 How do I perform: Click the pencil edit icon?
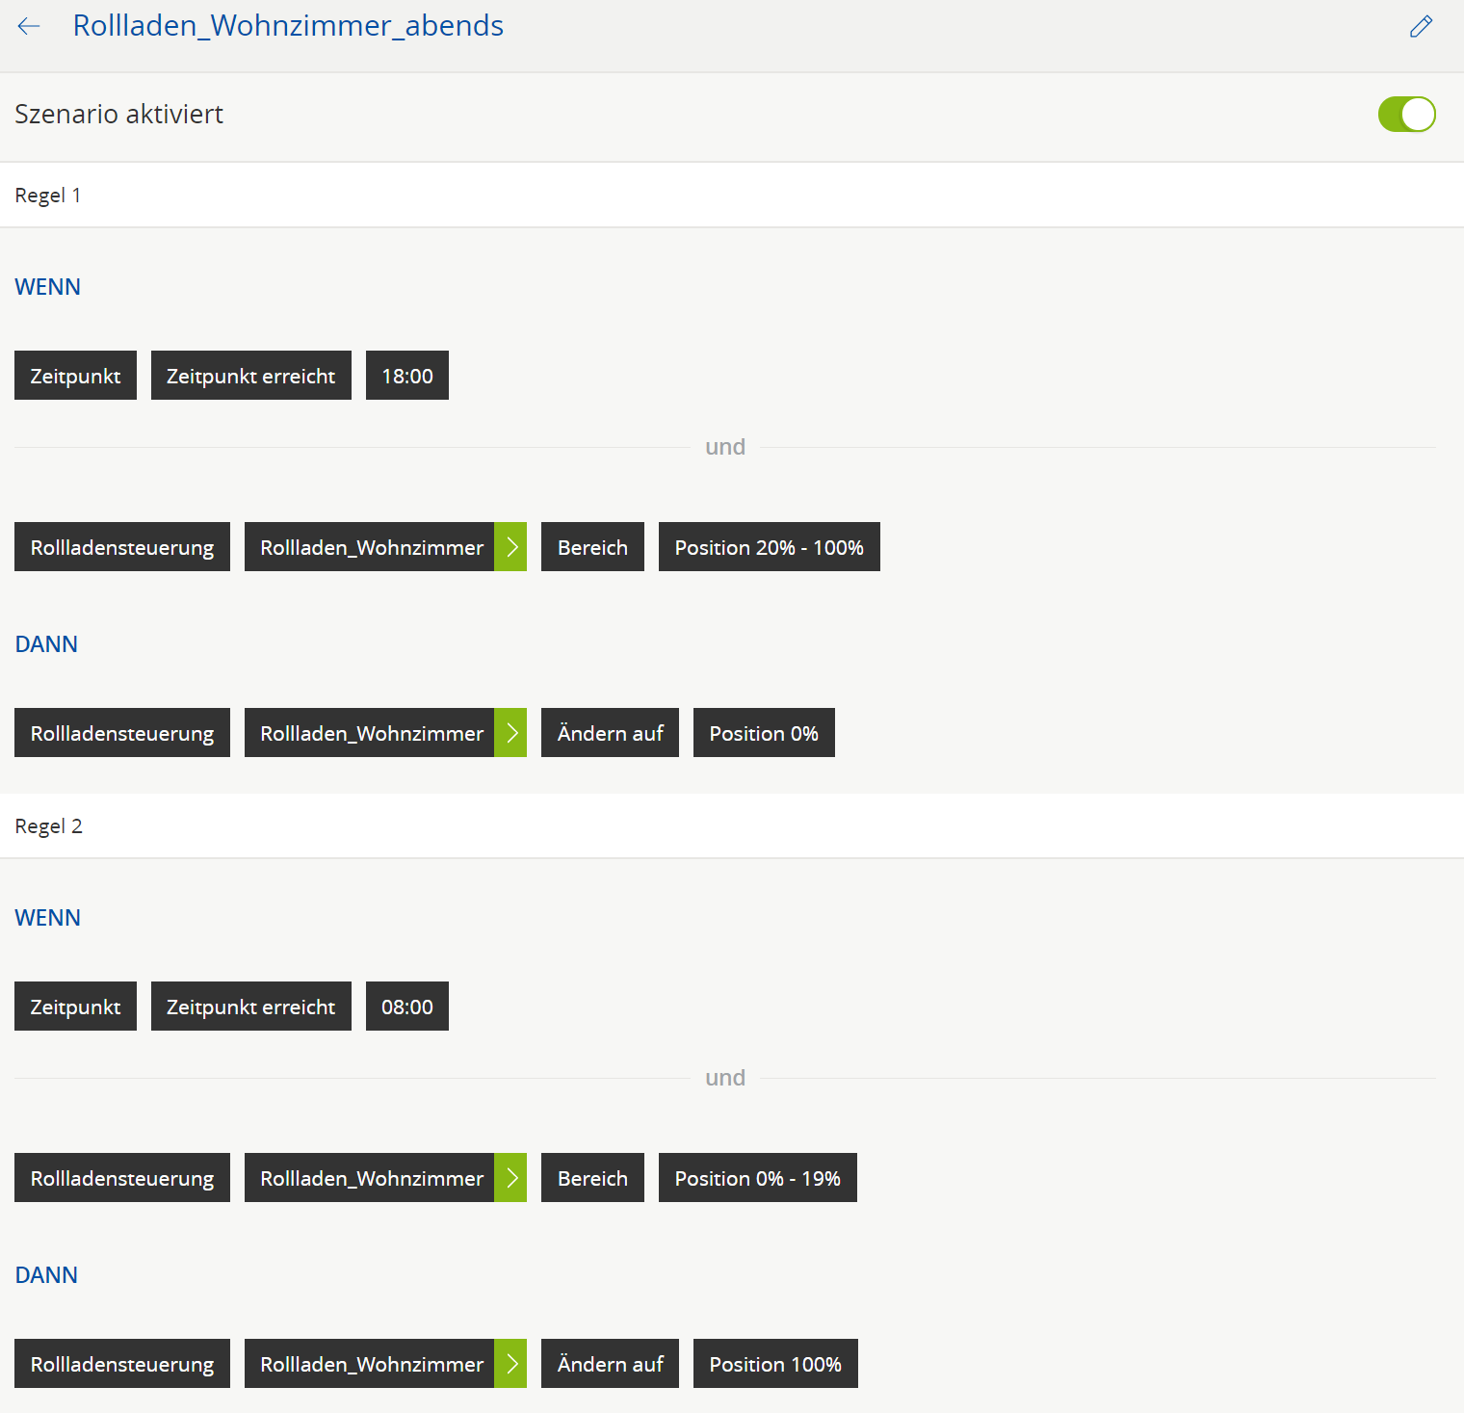[1421, 26]
